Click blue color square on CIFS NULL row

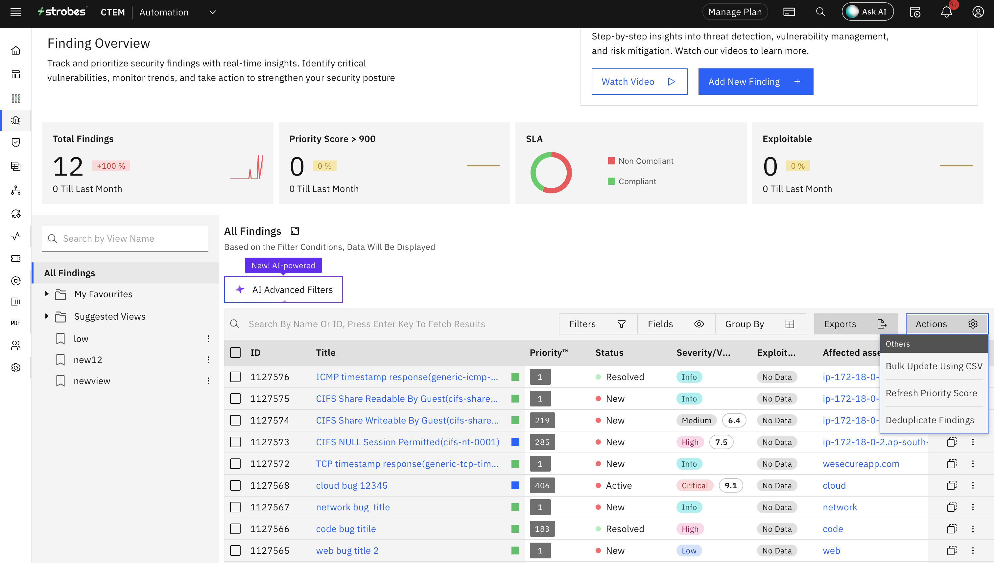pyautogui.click(x=515, y=442)
